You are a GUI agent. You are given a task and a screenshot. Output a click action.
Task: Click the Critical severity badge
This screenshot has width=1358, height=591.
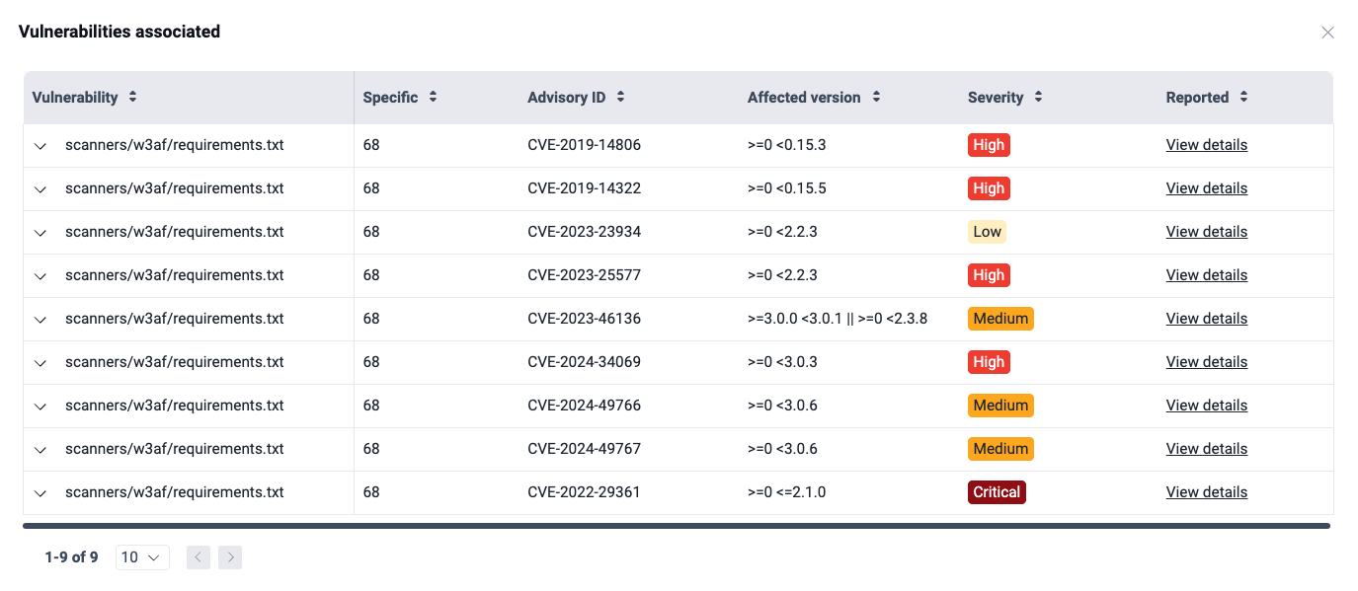click(x=997, y=491)
